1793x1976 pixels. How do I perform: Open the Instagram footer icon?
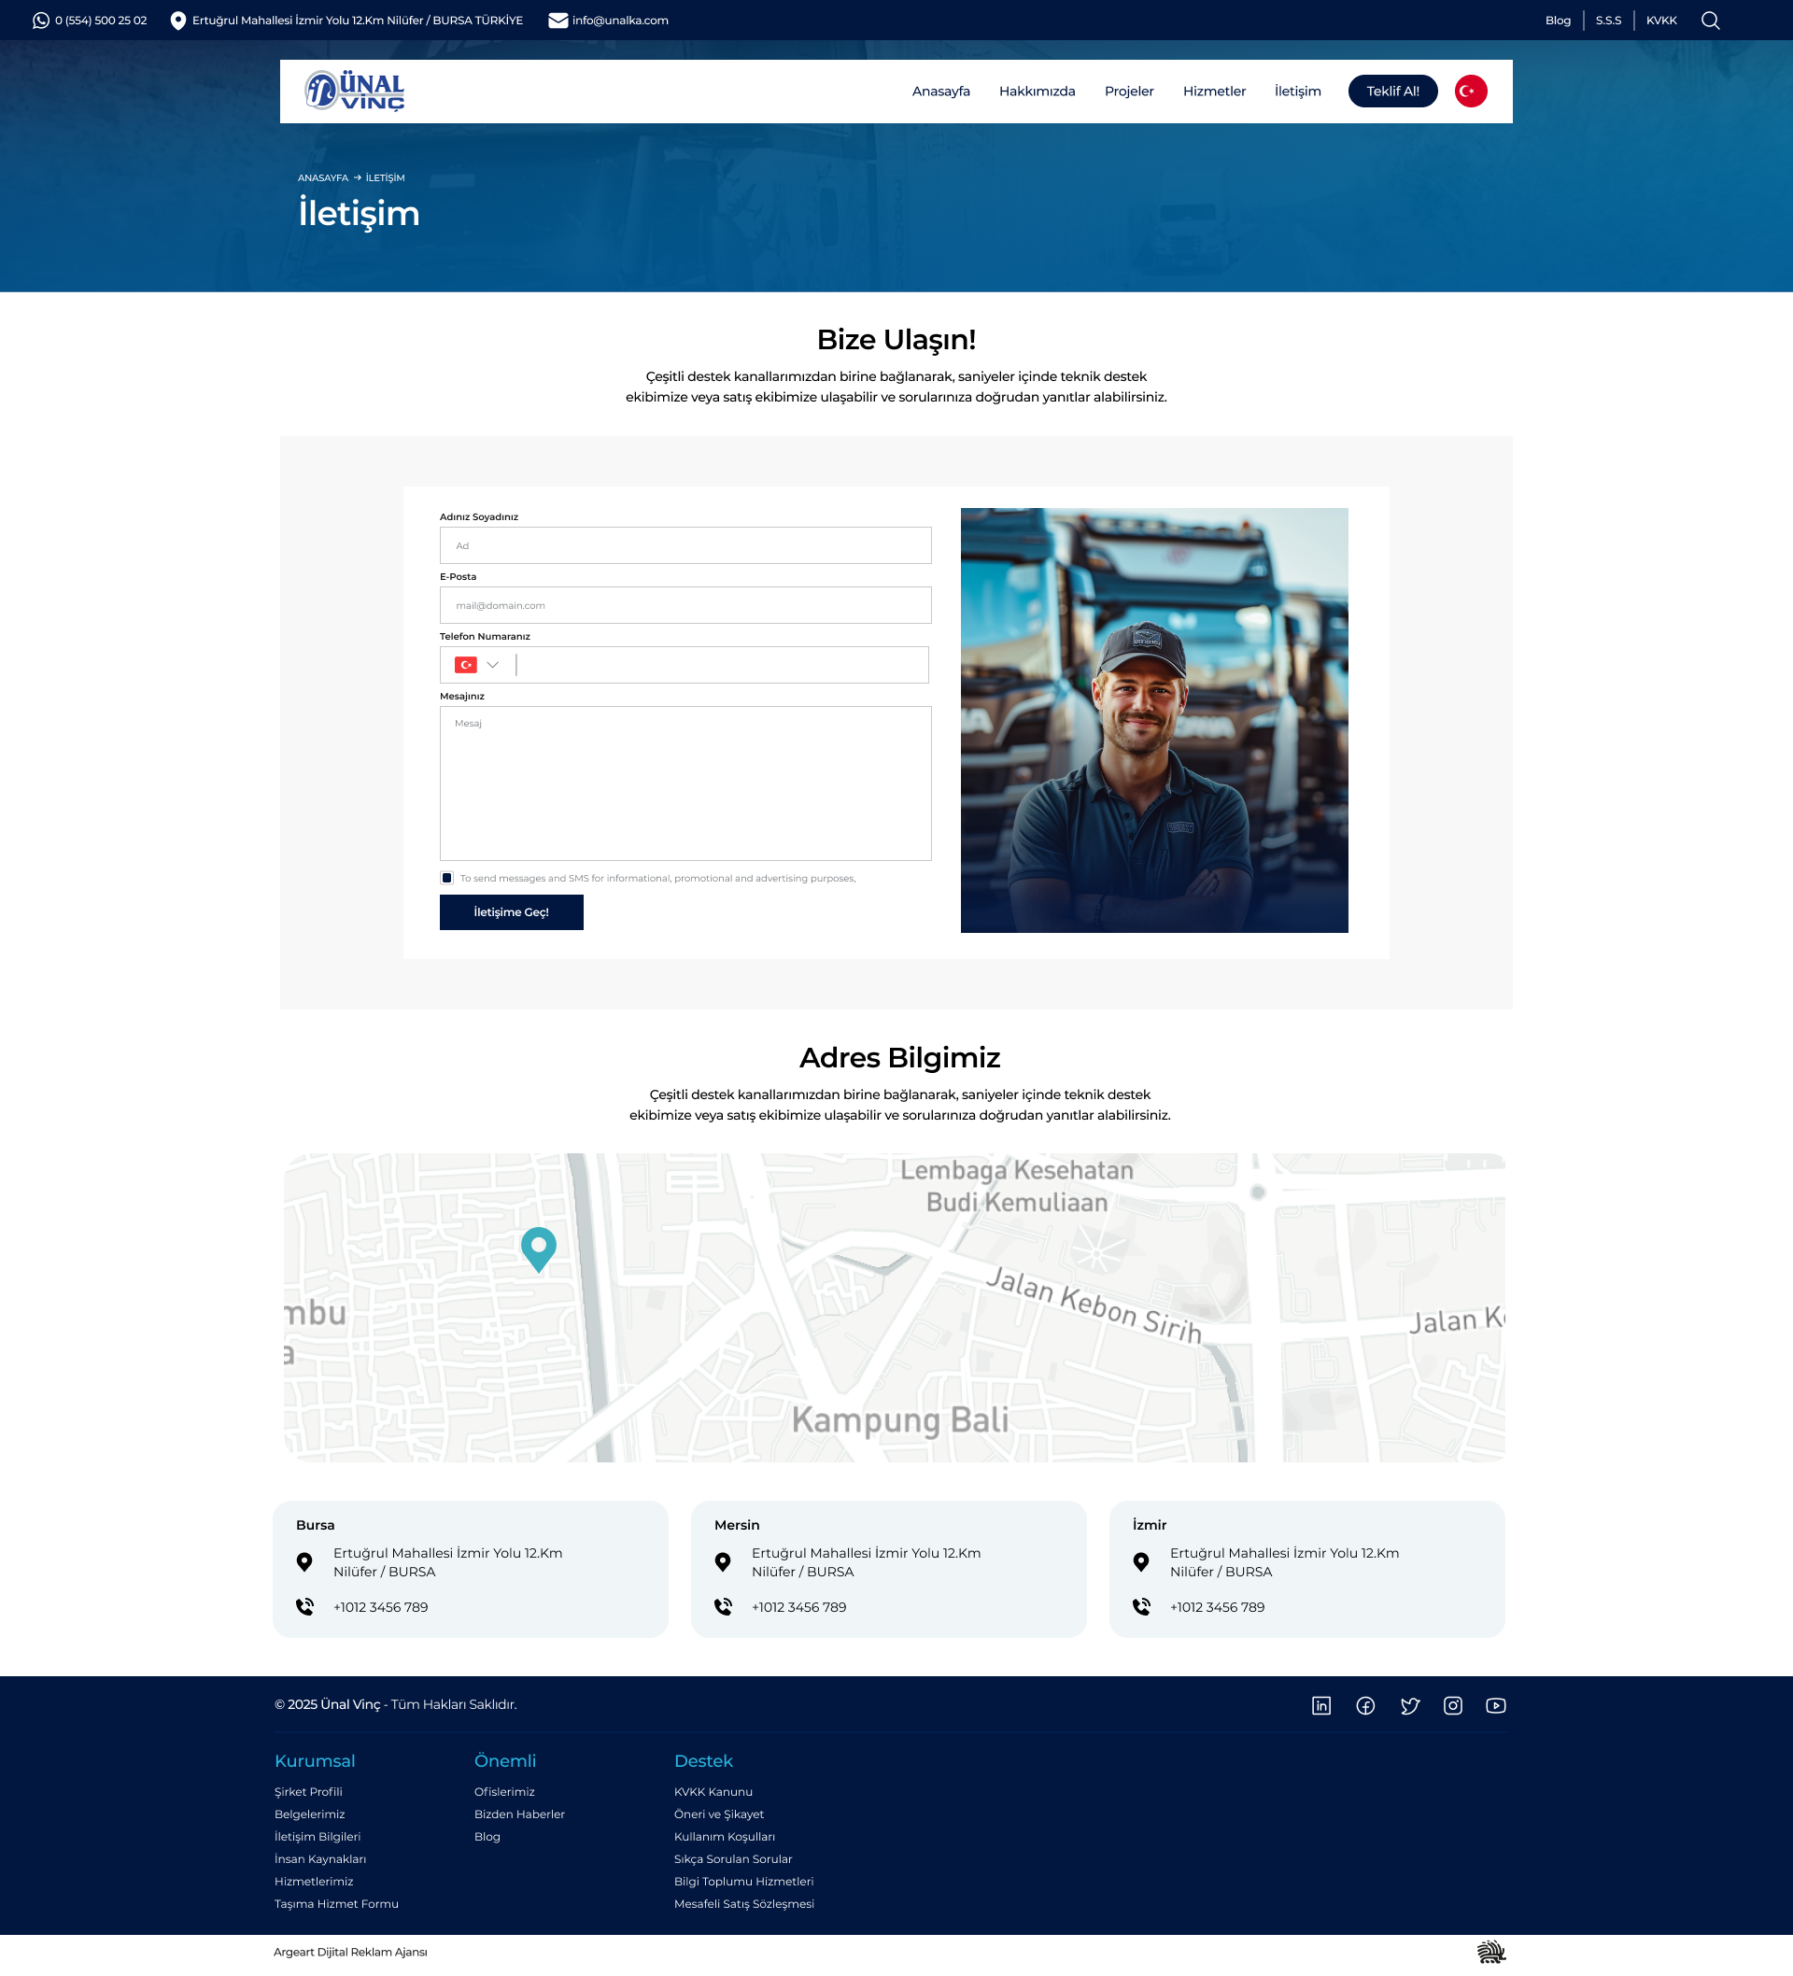(x=1452, y=1705)
